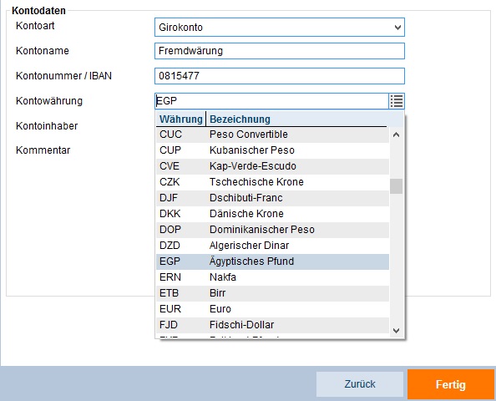The width and height of the screenshot is (496, 401).
Task: Click the currency list scrollbar thumb
Action: coord(396,186)
